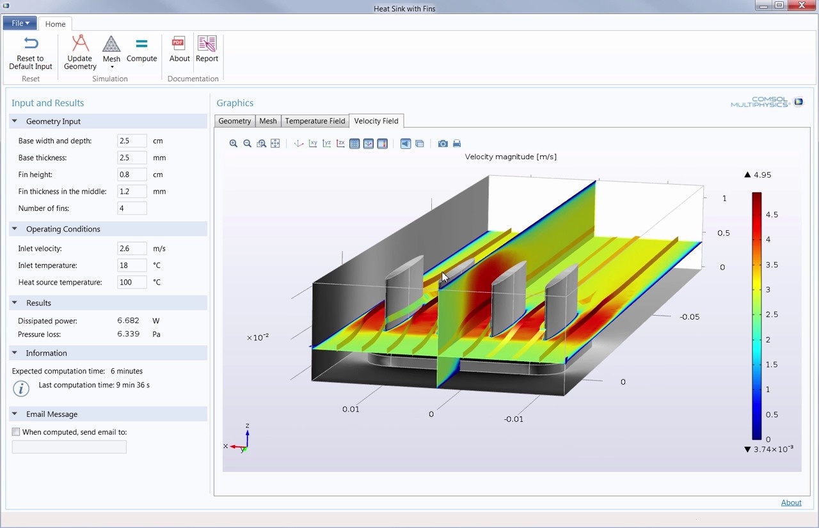Switch to the Geometry graphics tab
Screen dimensions: 819x528
pyautogui.click(x=235, y=121)
